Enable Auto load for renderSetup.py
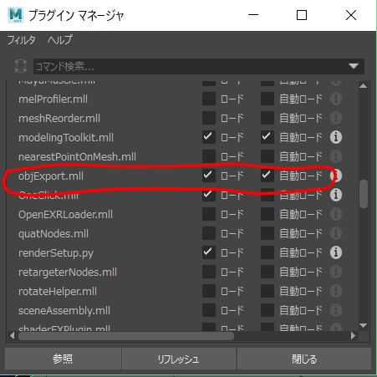The image size is (377, 377). [267, 252]
